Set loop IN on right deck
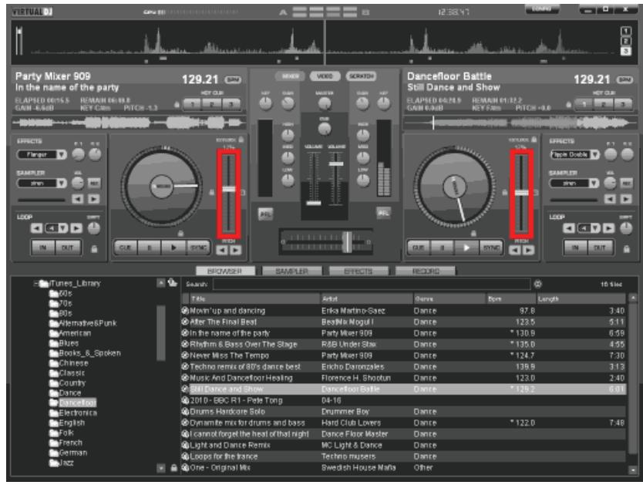 (x=575, y=248)
